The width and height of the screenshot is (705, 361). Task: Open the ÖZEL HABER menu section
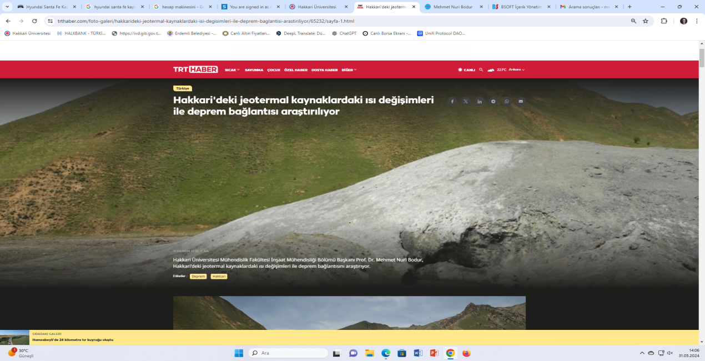click(x=296, y=70)
